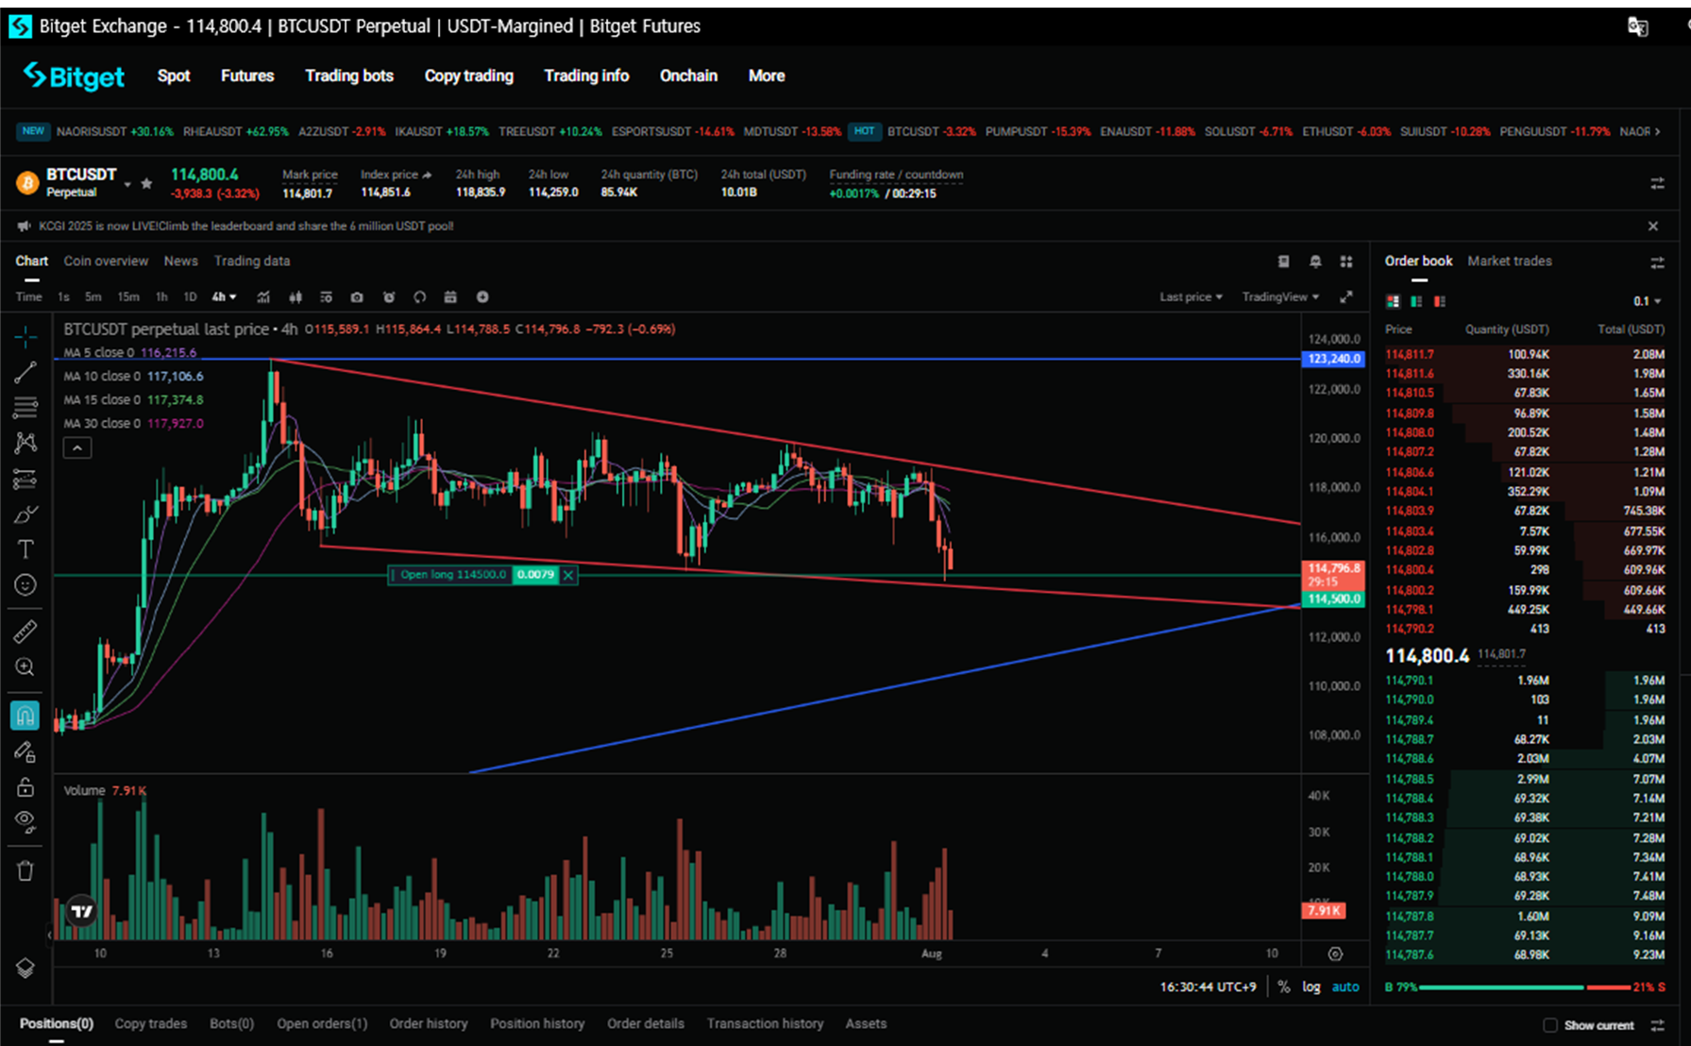Image resolution: width=1691 pixels, height=1046 pixels.
Task: Toggle magnet mode in drawing toolbar
Action: 25,716
